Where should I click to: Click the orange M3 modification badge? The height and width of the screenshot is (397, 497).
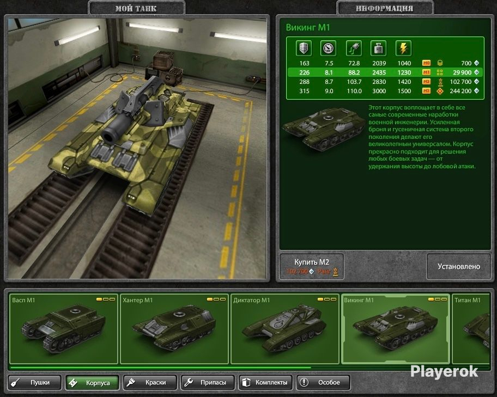(426, 91)
